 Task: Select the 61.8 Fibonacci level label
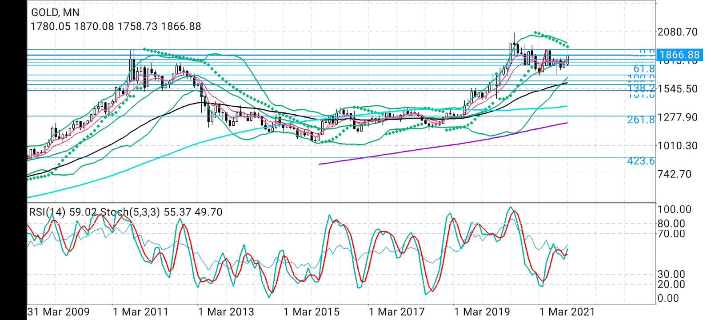click(x=644, y=68)
